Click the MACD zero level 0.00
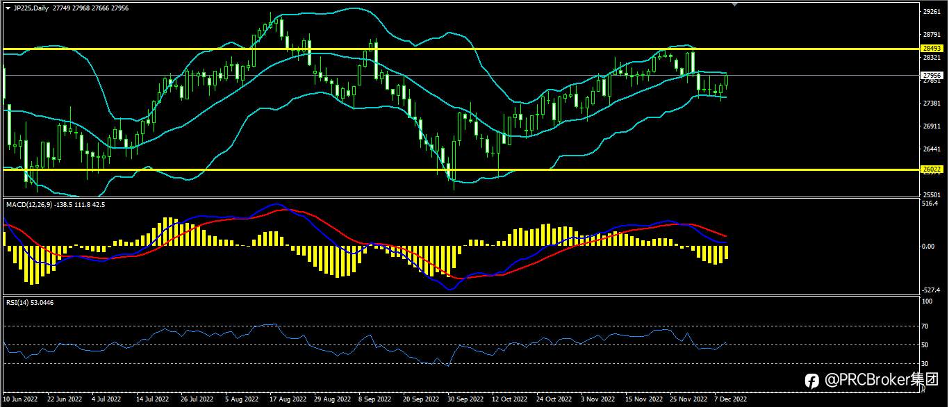The width and height of the screenshot is (949, 407). [x=928, y=246]
